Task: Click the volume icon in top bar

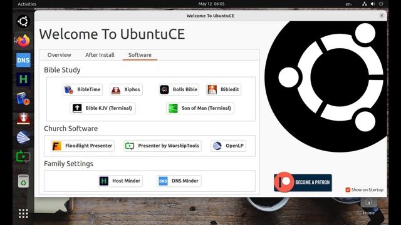Action: coord(373,4)
